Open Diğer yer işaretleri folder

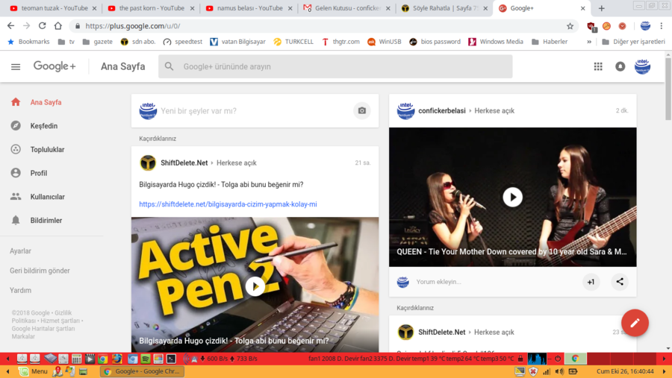633,42
